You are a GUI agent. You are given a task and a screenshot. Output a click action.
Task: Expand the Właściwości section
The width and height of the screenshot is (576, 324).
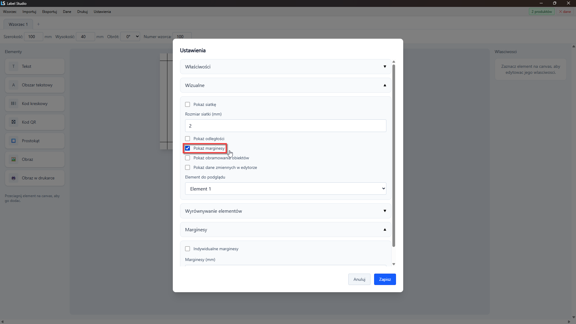[x=286, y=67]
